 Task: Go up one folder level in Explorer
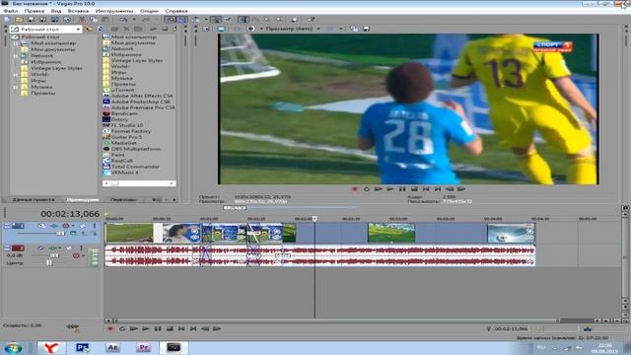89,29
